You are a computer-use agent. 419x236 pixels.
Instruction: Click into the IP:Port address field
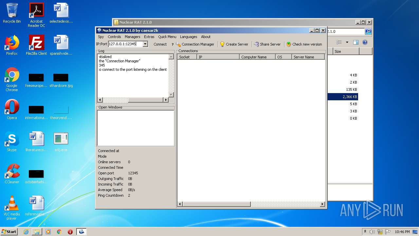(x=125, y=44)
